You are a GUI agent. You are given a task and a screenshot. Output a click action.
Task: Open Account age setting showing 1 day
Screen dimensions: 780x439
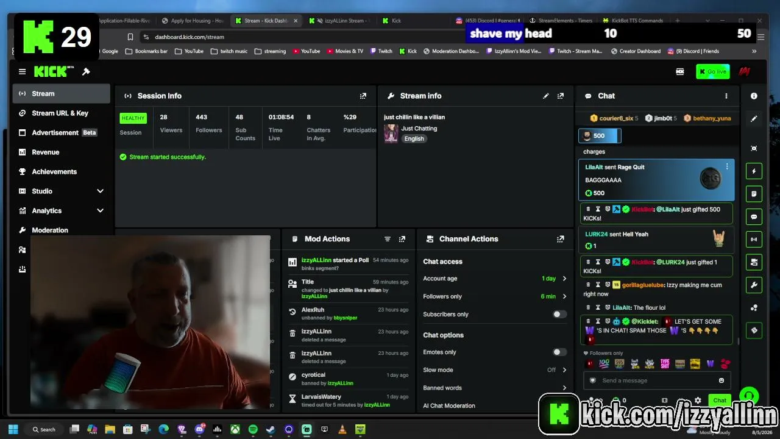(x=495, y=279)
